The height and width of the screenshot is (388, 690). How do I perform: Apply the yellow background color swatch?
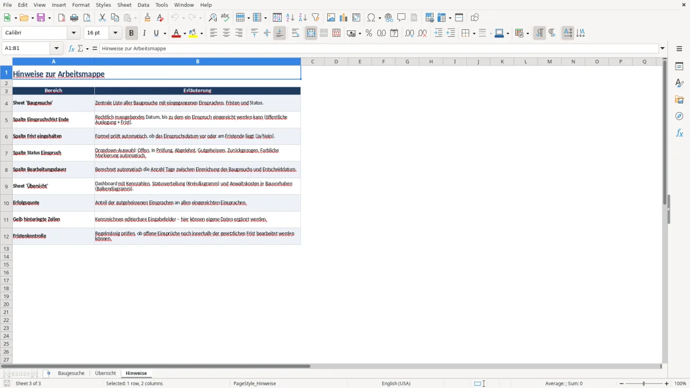pyautogui.click(x=194, y=33)
